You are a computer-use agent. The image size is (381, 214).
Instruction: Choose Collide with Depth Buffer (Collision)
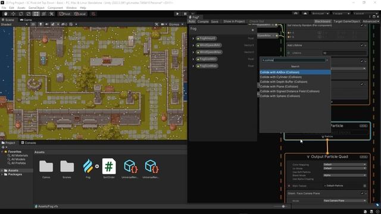[295, 82]
